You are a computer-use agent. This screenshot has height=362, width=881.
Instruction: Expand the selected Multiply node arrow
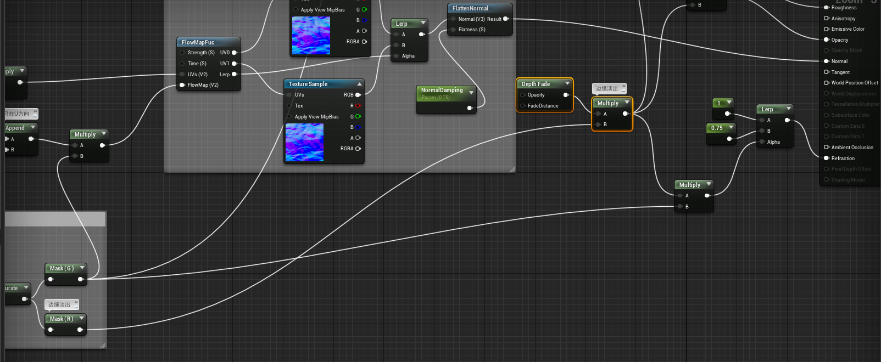click(x=627, y=103)
